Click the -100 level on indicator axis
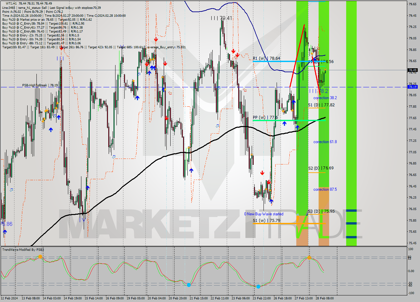This screenshot has height=302, width=420. click(x=411, y=293)
